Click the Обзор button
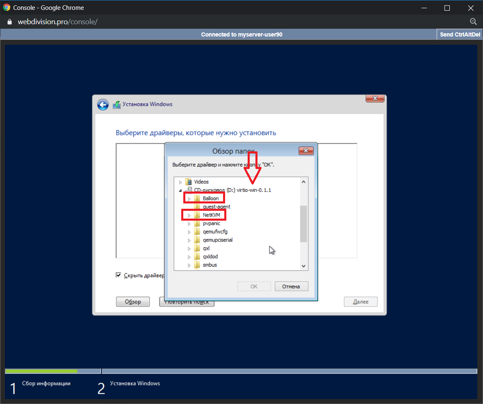Screen dimensions: 483x404 pos(133,302)
